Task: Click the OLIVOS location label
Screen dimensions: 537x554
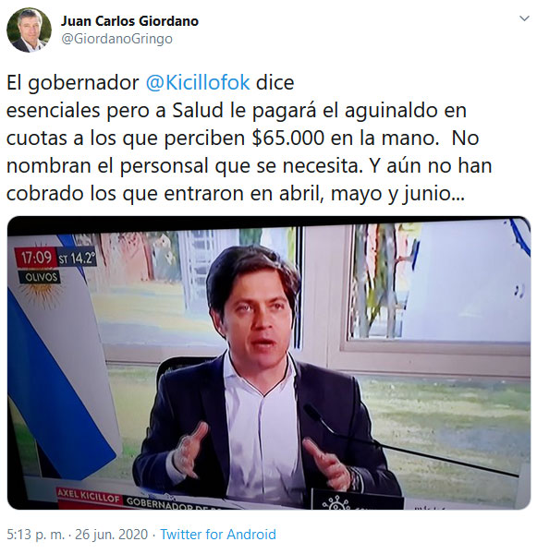Action: coord(41,277)
